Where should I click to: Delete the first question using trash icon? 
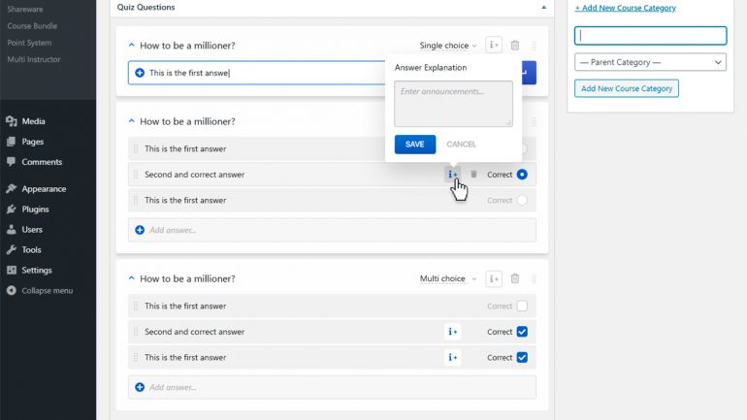point(515,46)
